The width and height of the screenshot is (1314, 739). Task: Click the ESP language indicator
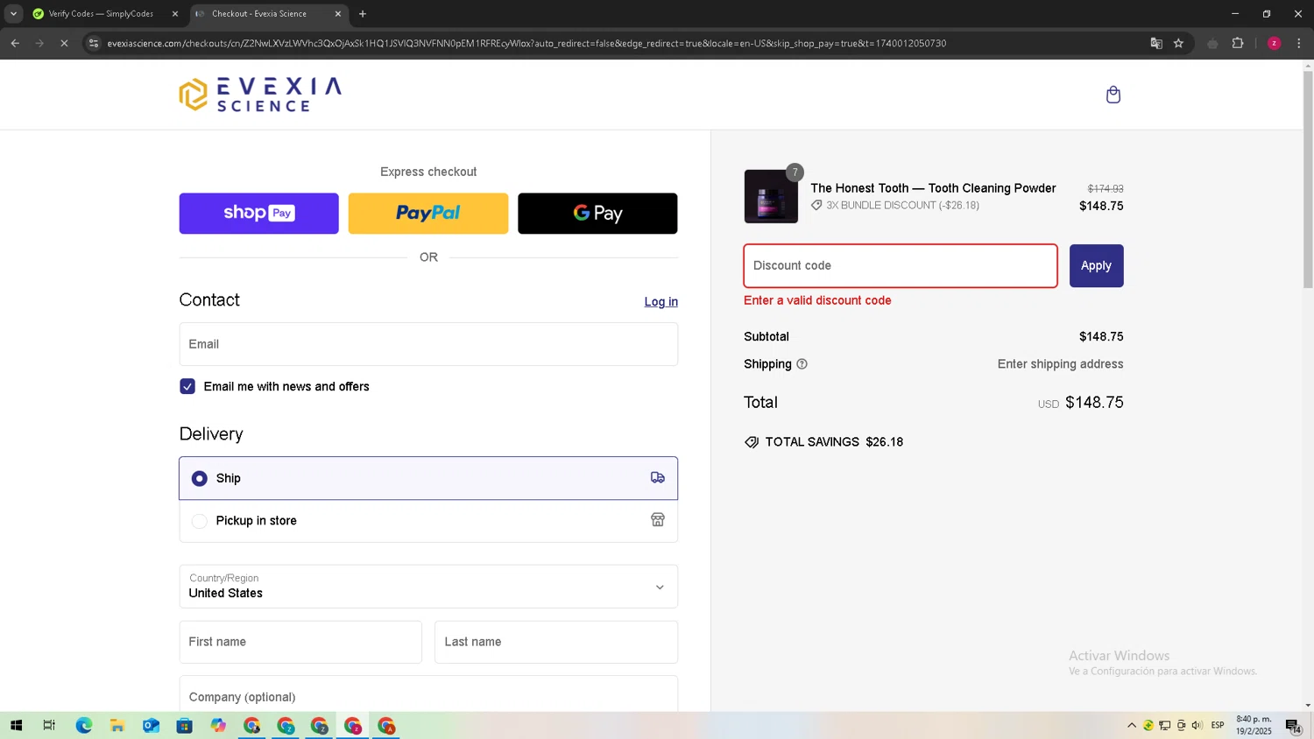click(1218, 726)
